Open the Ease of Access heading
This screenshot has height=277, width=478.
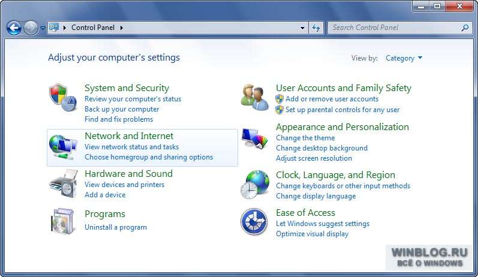pos(305,213)
